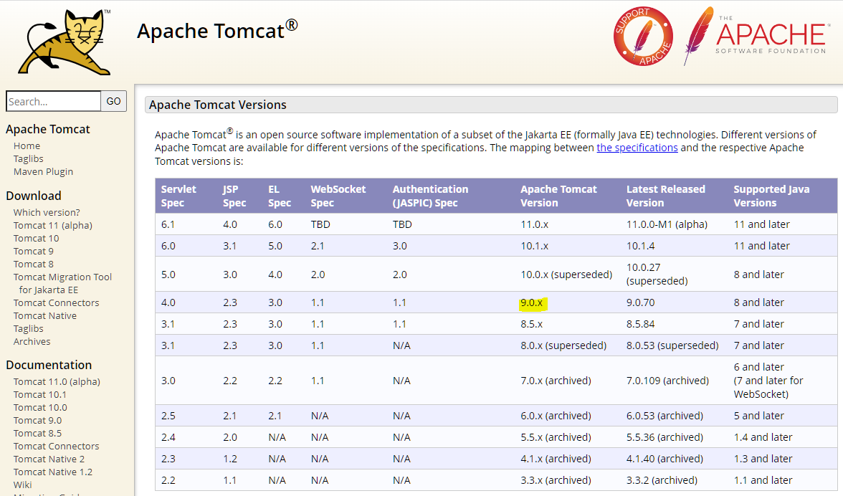
Task: Open the Which version? link
Action: click(47, 212)
